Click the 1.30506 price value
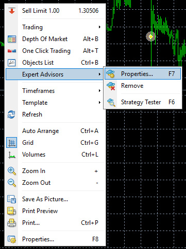This screenshot has width=186, height=249. pyautogui.click(x=89, y=11)
